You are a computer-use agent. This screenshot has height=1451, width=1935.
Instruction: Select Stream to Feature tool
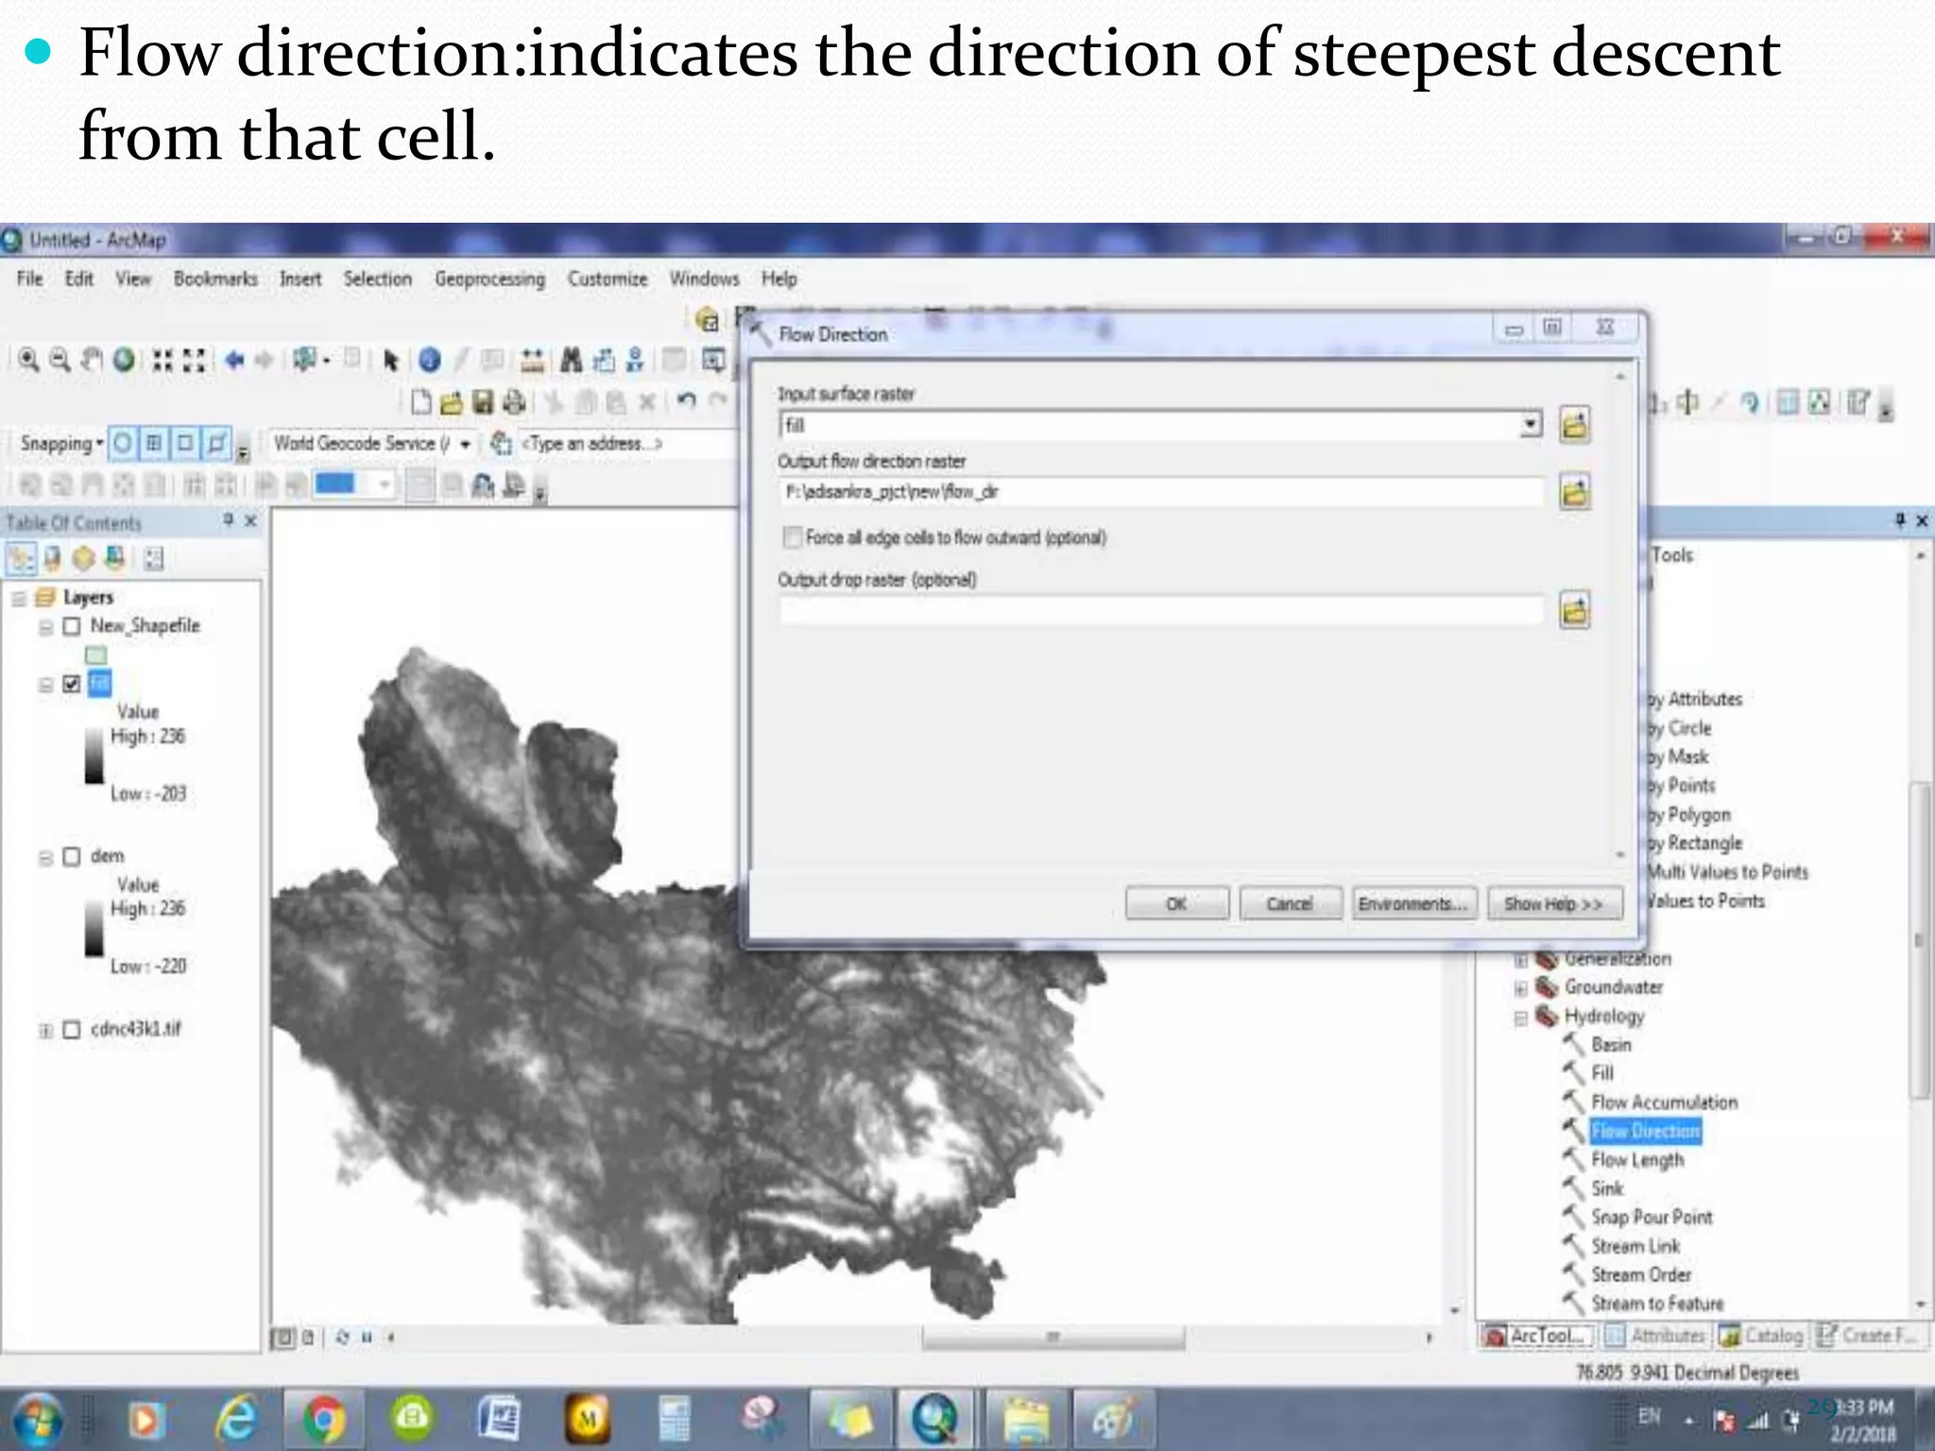point(1657,1304)
